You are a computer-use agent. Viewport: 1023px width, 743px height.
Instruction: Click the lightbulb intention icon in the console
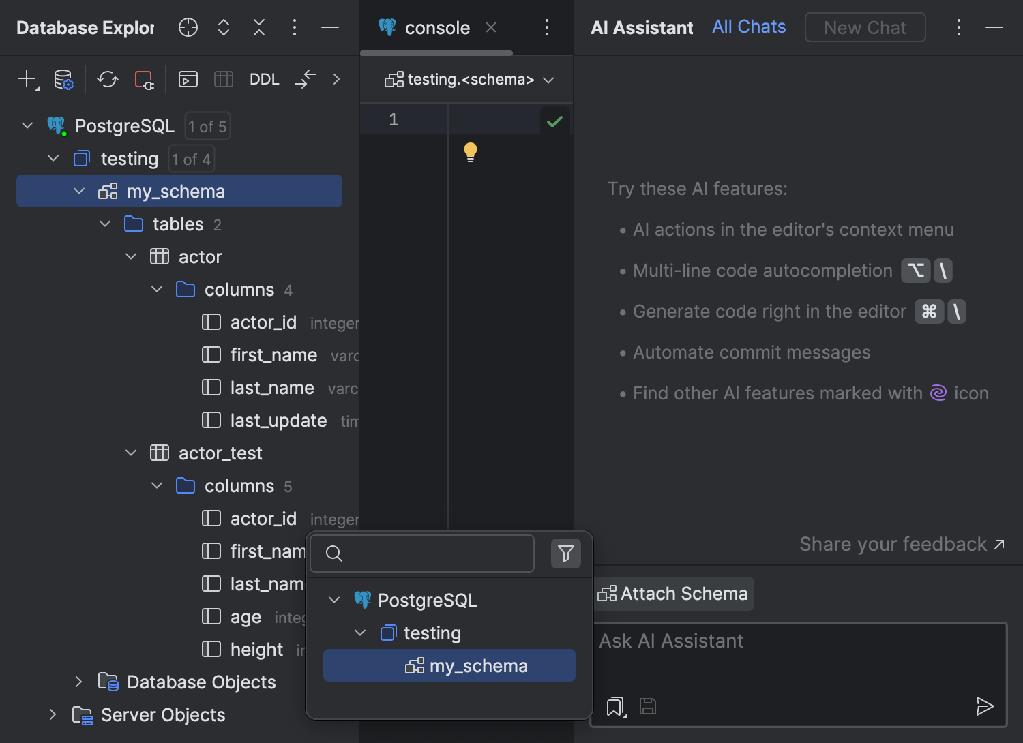(x=470, y=151)
